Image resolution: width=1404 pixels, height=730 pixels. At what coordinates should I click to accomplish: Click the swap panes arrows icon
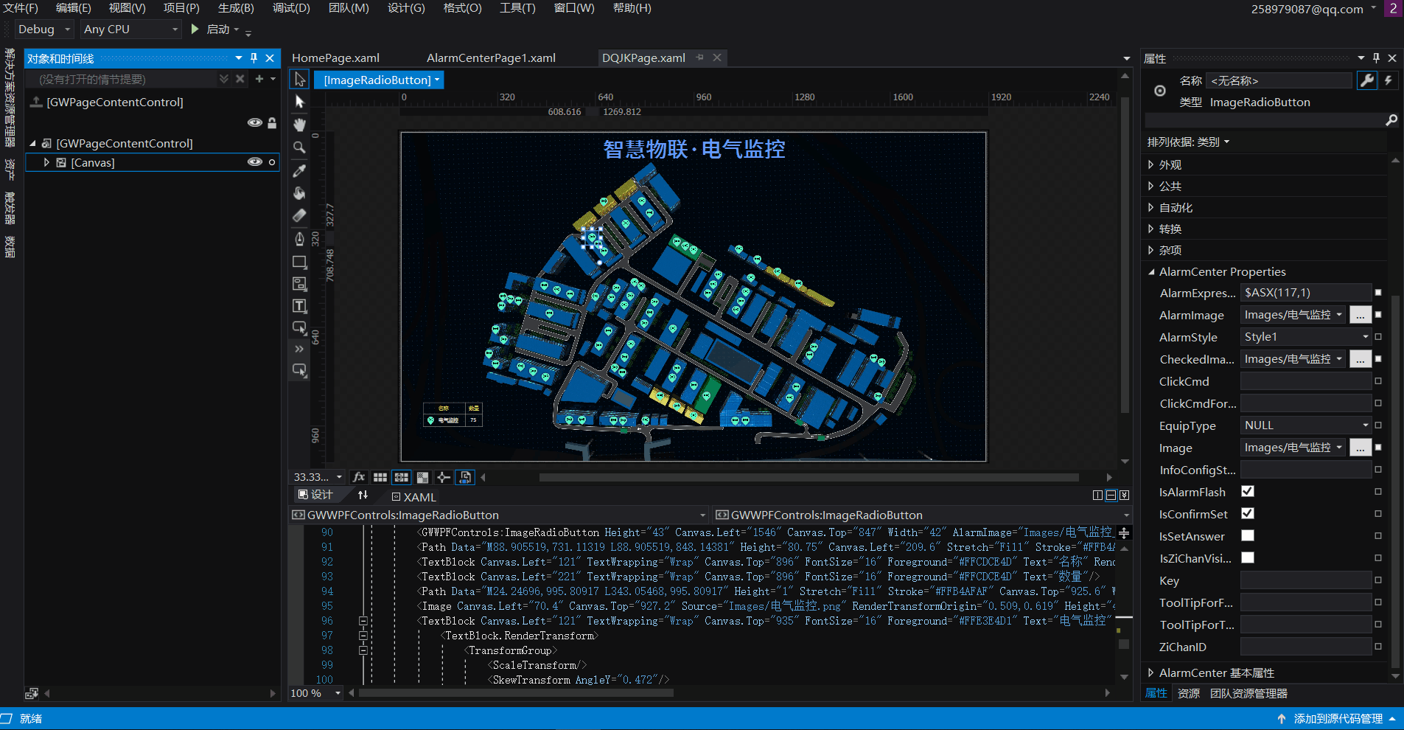(363, 495)
